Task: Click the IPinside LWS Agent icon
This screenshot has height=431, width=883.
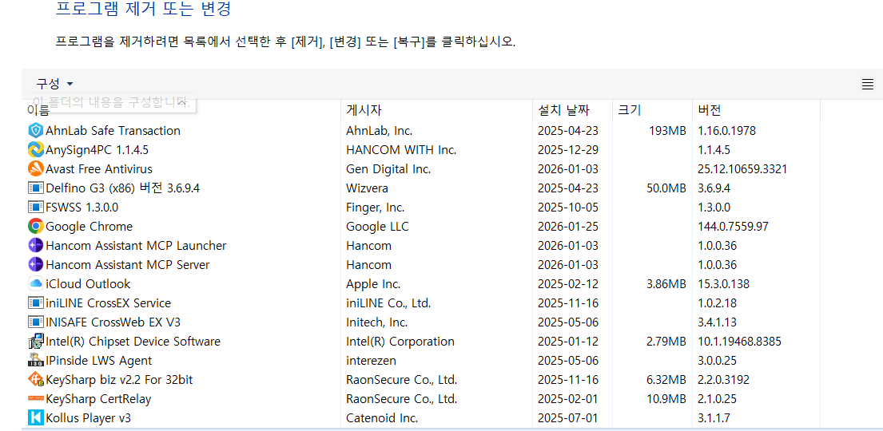Action: [35, 360]
